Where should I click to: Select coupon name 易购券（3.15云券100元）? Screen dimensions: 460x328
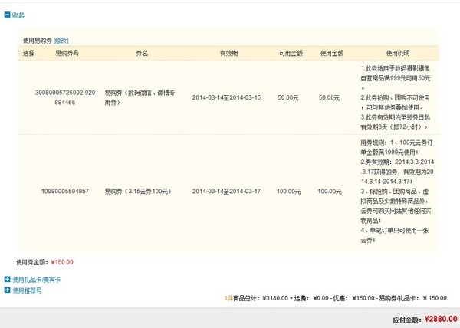coord(138,192)
